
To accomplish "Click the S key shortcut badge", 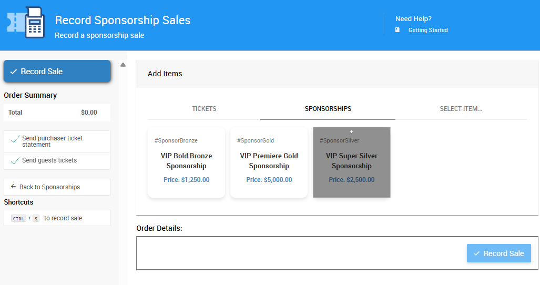I will pyautogui.click(x=36, y=218).
